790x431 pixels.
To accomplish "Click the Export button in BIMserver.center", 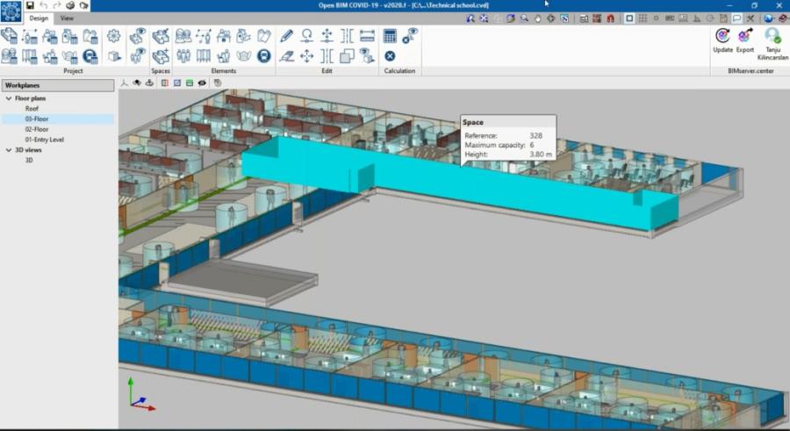I will 745,40.
